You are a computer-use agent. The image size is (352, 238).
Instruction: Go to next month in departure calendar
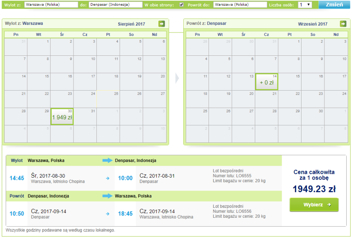pyautogui.click(x=161, y=24)
